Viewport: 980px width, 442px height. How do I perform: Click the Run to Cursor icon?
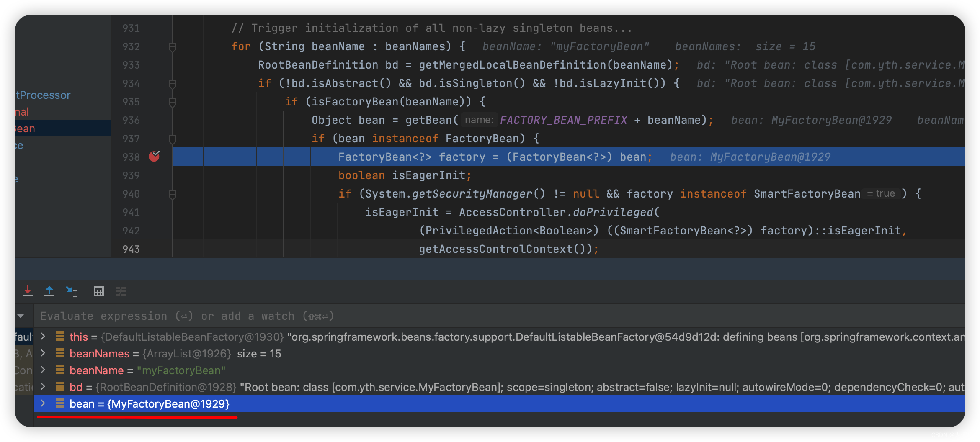[71, 291]
